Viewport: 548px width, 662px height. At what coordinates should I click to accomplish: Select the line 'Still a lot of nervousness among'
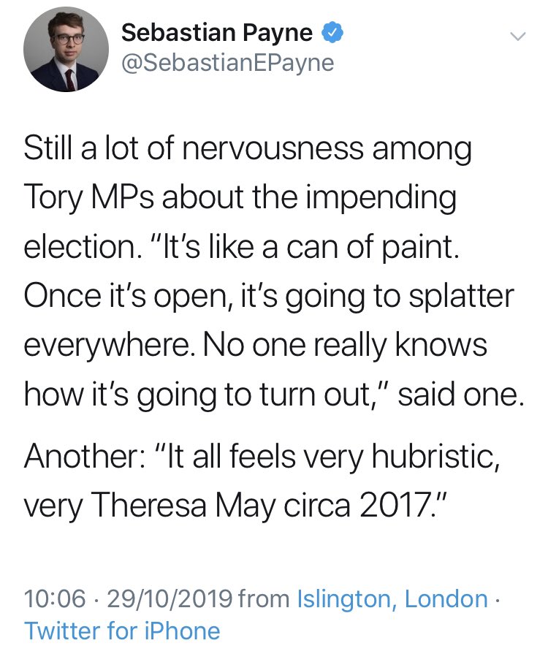(248, 150)
